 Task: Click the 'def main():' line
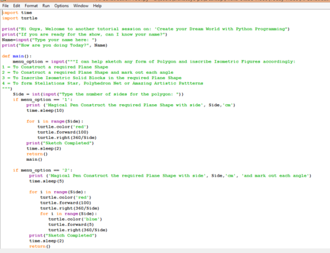point(16,56)
